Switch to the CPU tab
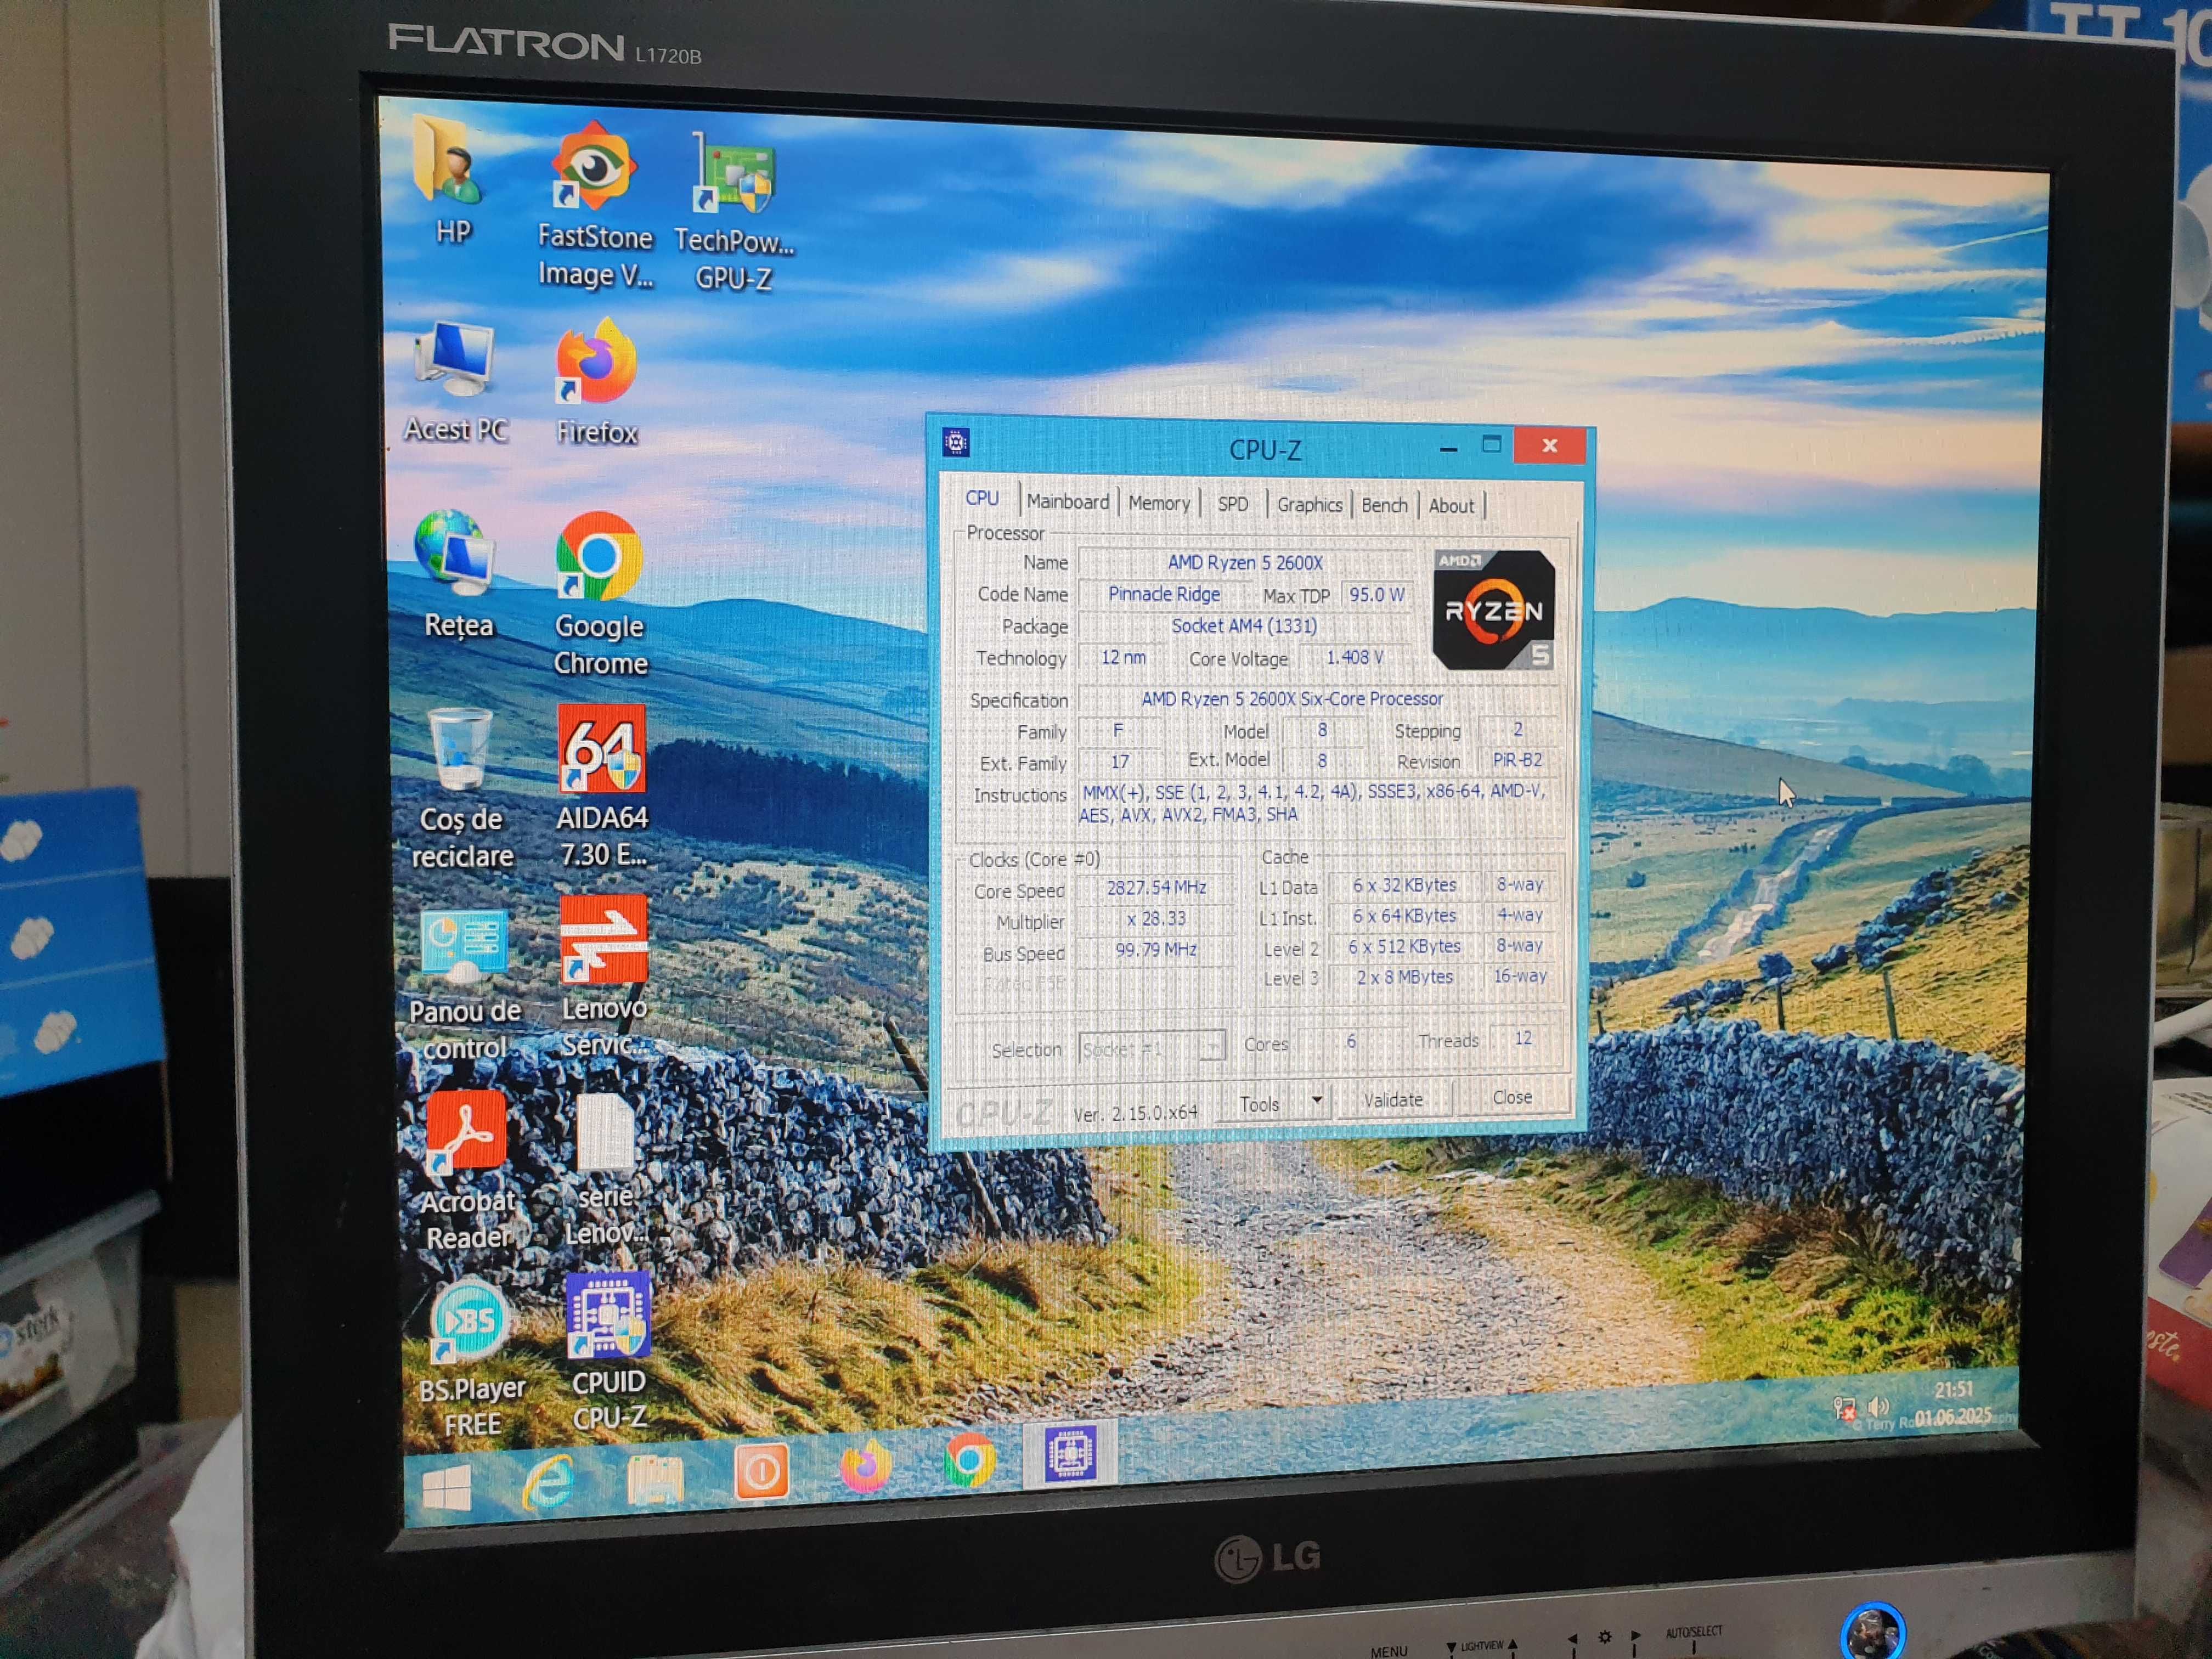The height and width of the screenshot is (1659, 2212). [981, 498]
